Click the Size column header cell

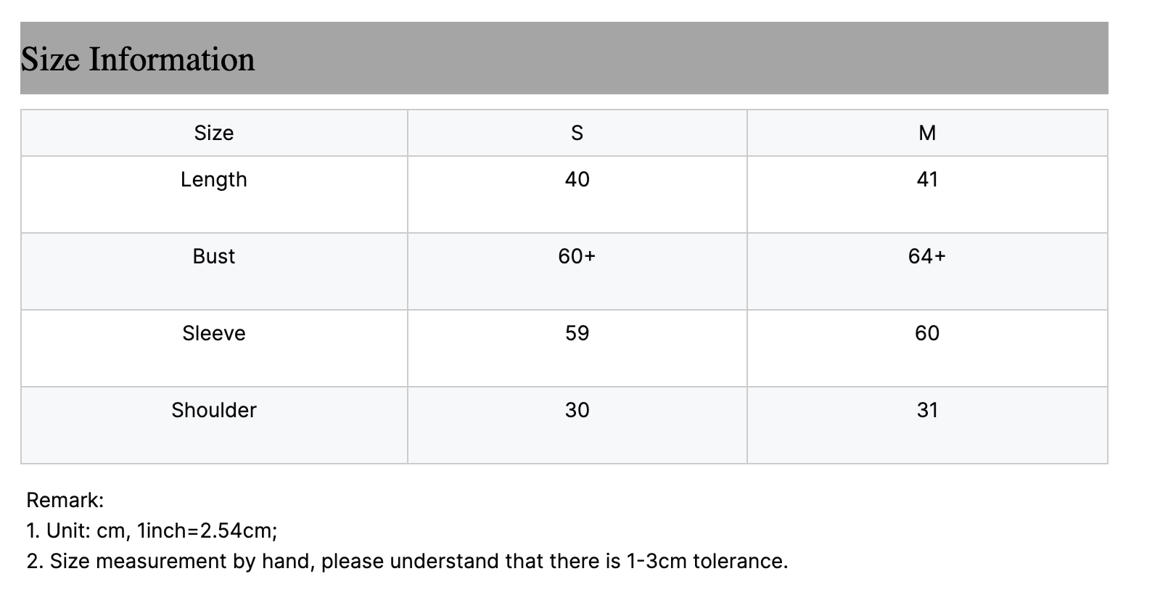click(214, 133)
